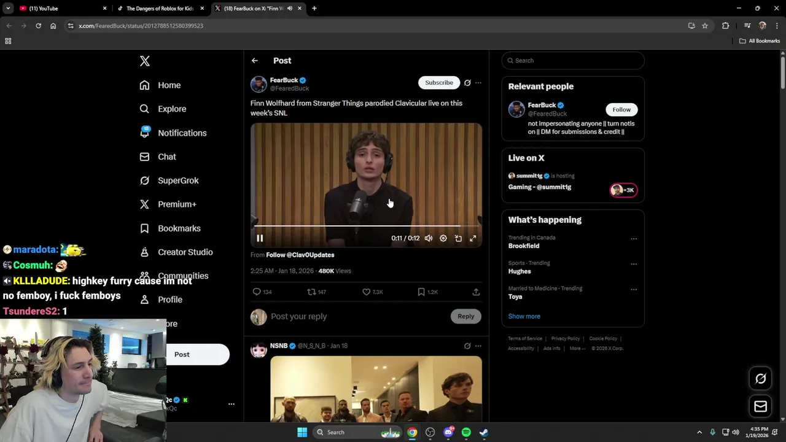Pause the video
Viewport: 786px width, 442px height.
coord(260,238)
